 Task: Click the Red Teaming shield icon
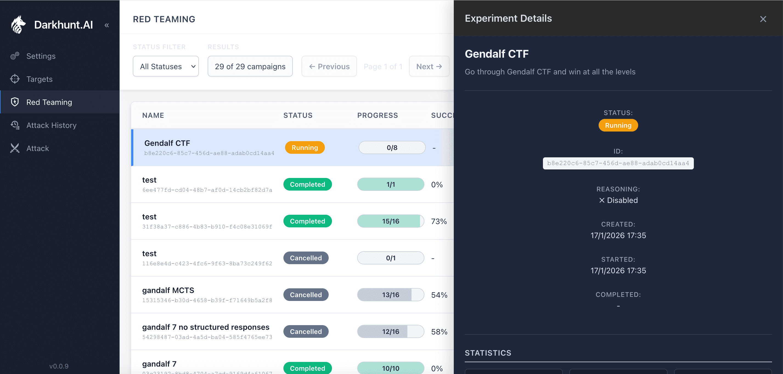[15, 102]
